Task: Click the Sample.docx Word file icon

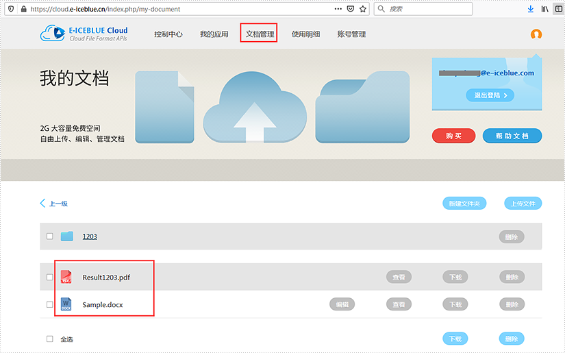Action: point(66,304)
